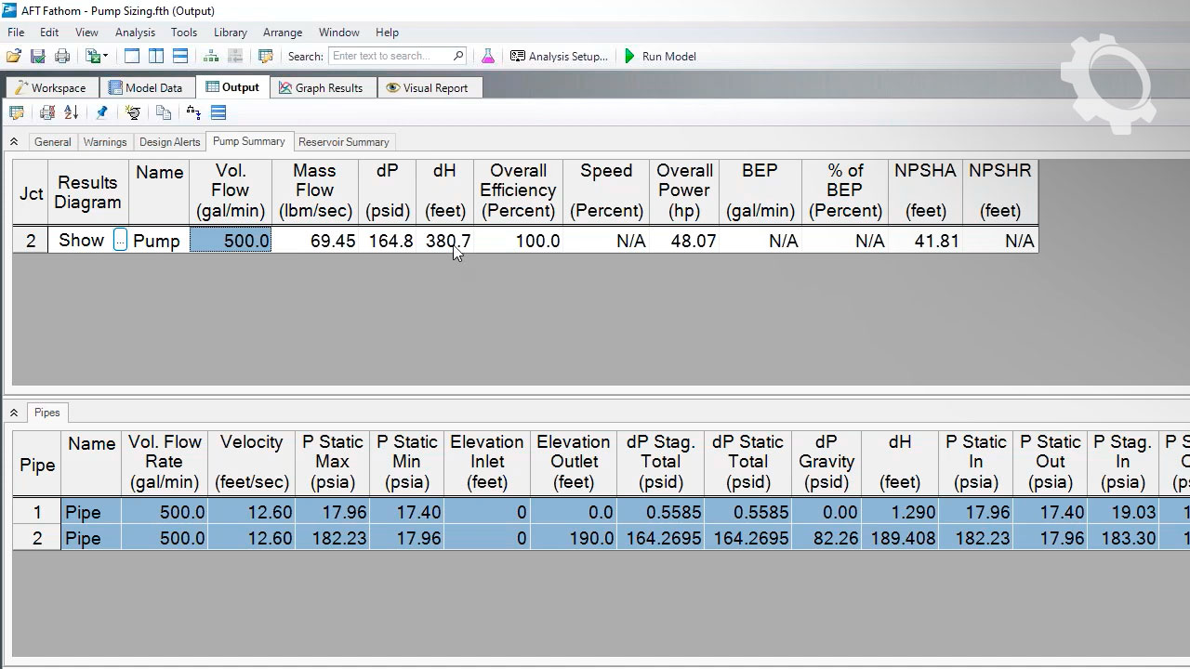
Task: Click the Run Model button
Action: pos(659,57)
